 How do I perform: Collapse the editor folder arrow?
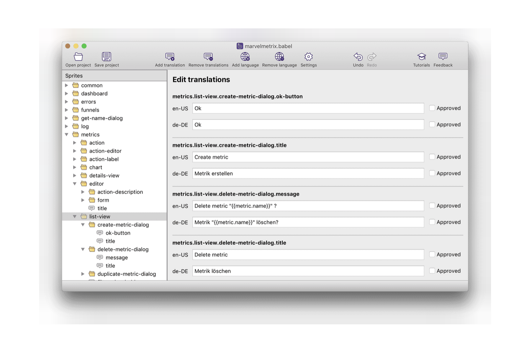(x=75, y=184)
